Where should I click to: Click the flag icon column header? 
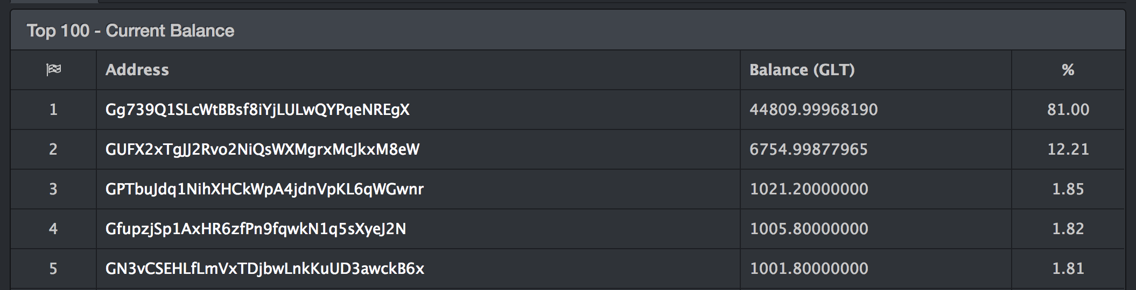click(x=53, y=70)
